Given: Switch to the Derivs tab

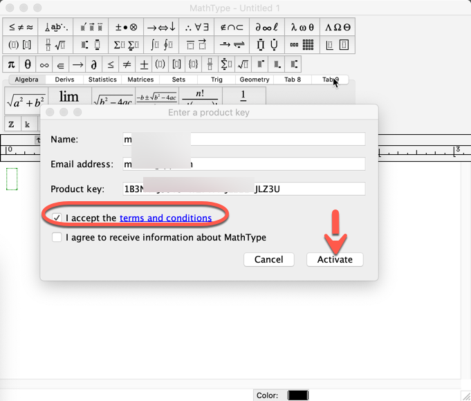Looking at the screenshot, I should (64, 80).
